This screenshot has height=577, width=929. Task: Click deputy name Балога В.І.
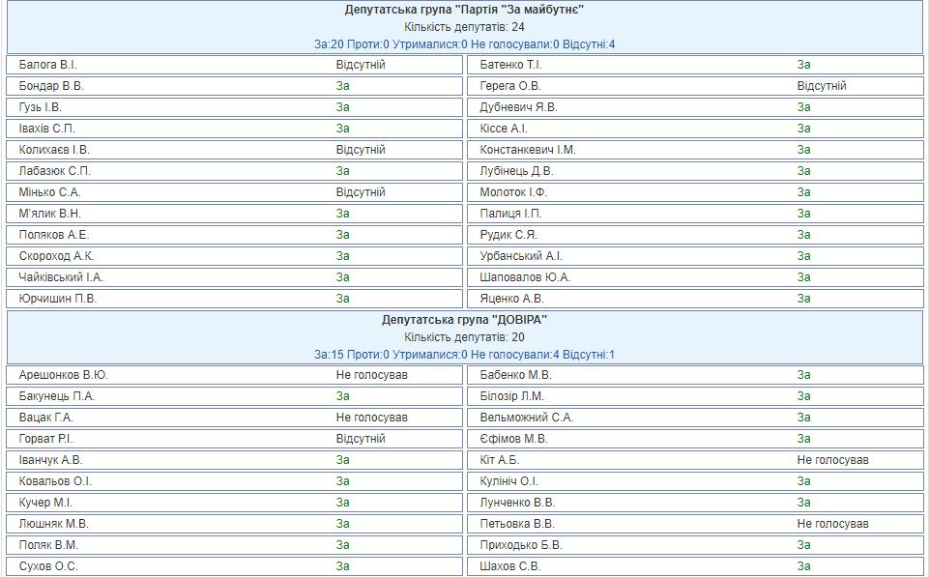tap(47, 65)
